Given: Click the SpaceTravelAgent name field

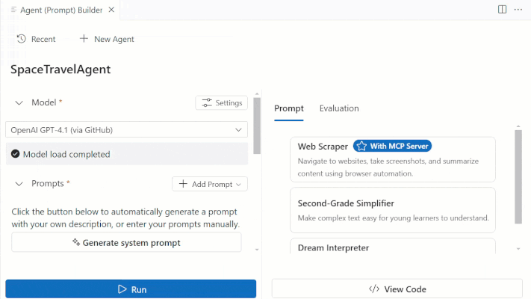Looking at the screenshot, I should click(x=60, y=70).
